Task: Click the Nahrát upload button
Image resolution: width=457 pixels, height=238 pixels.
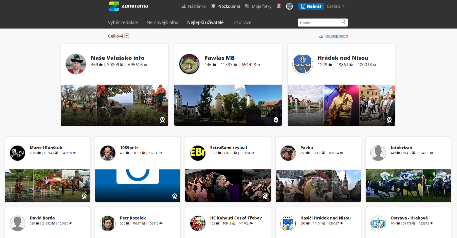Action: pyautogui.click(x=311, y=6)
